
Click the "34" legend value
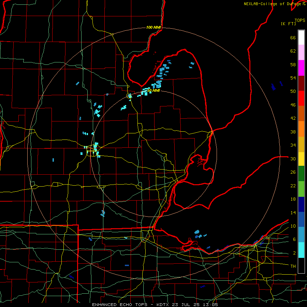[x=293, y=145]
